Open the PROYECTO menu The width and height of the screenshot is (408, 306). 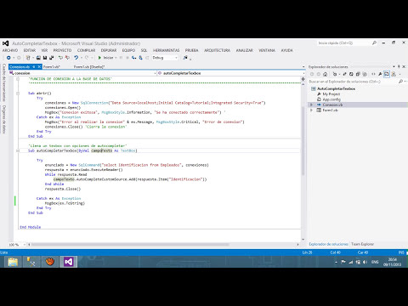click(x=62, y=50)
